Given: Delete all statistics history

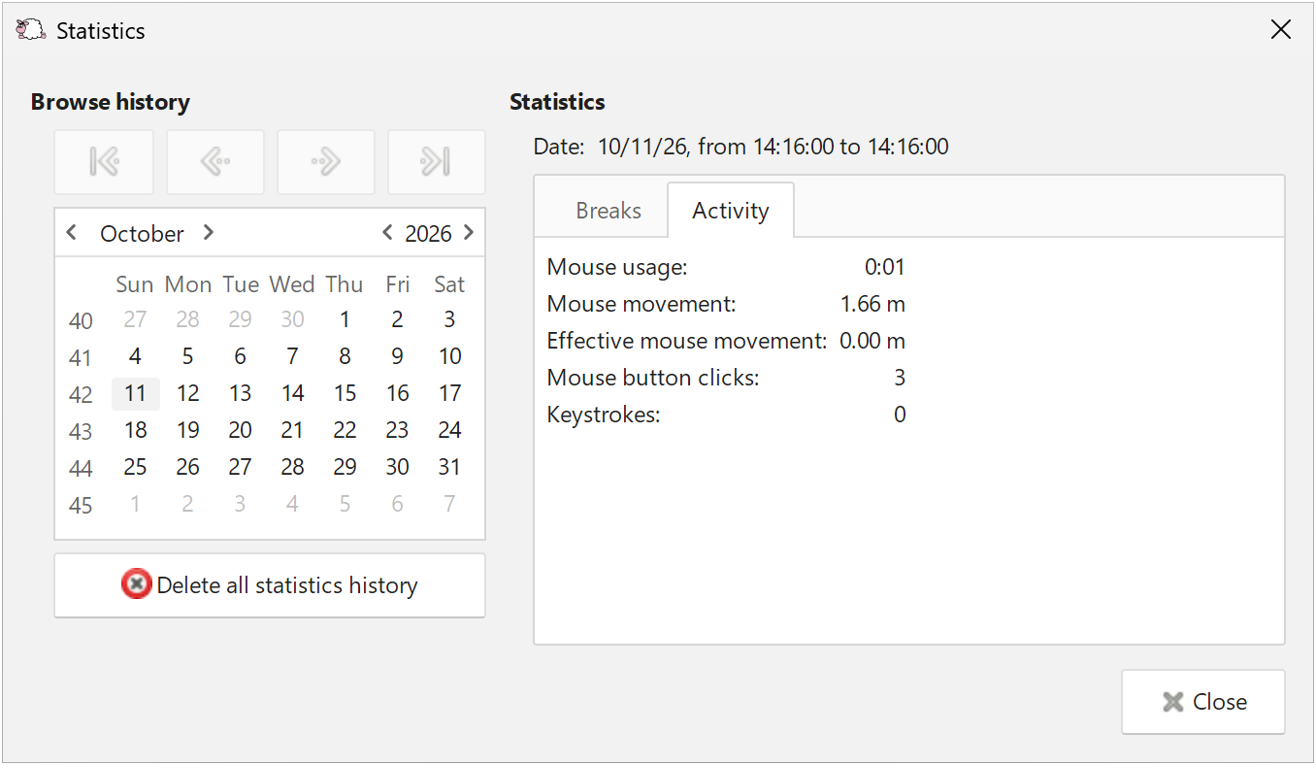Looking at the screenshot, I should (x=270, y=585).
